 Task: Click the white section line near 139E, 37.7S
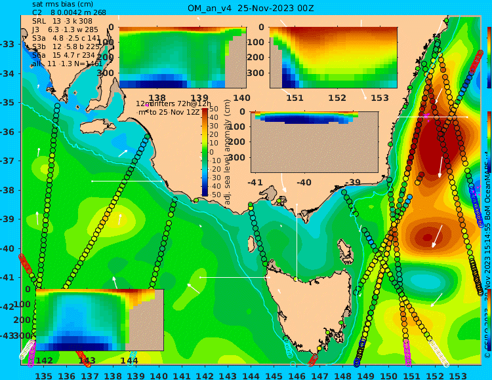pos(127,181)
